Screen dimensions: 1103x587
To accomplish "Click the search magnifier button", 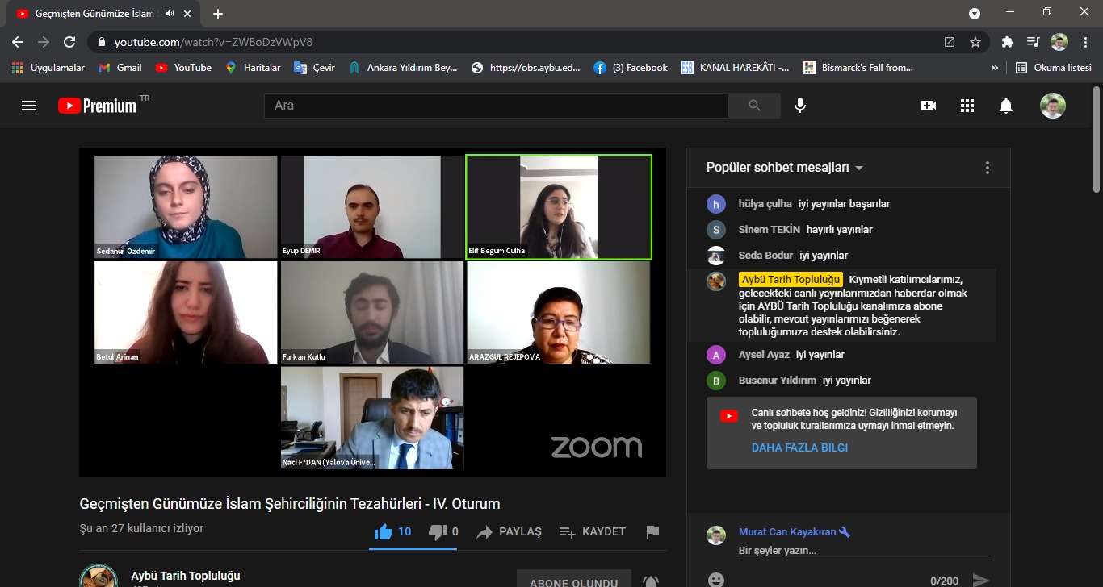I will (x=754, y=106).
